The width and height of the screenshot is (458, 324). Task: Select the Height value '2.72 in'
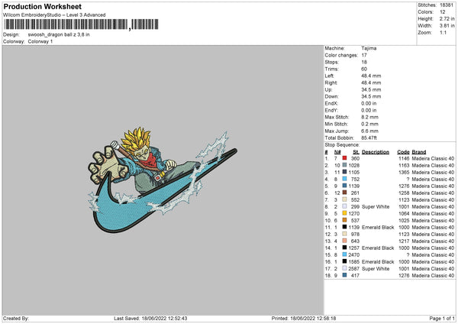pyautogui.click(x=447, y=18)
